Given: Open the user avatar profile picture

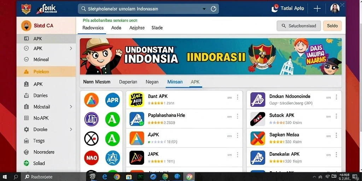Looking at the screenshot, I should tap(335, 8).
